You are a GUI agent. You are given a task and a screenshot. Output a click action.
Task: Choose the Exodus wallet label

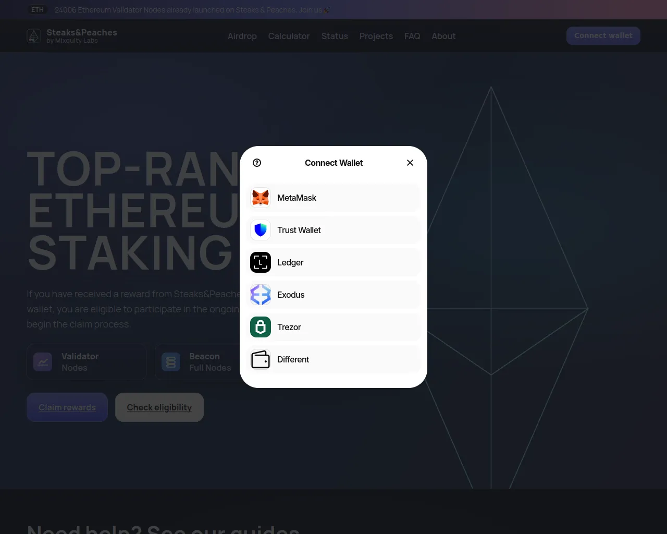pos(291,295)
